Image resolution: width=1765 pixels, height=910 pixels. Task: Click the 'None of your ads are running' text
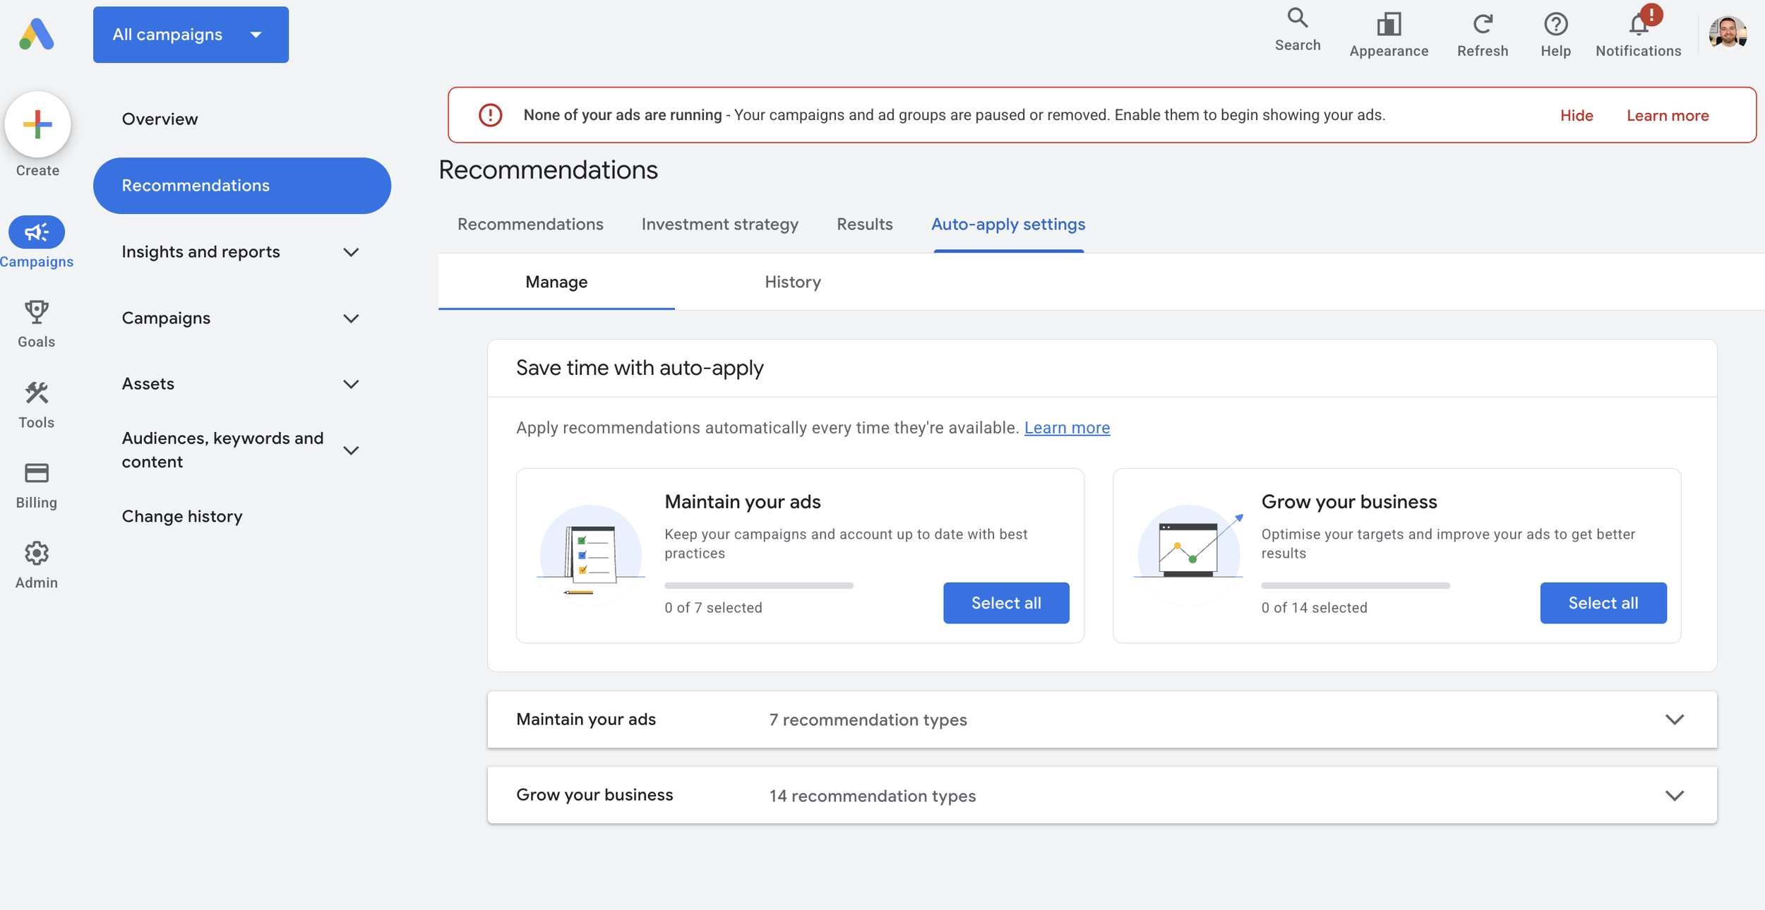623,115
